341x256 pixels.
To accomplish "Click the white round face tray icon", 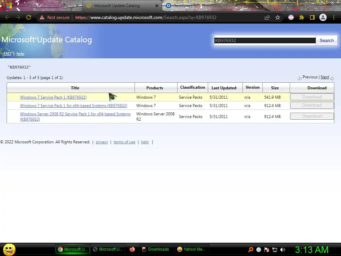I will (258, 250).
